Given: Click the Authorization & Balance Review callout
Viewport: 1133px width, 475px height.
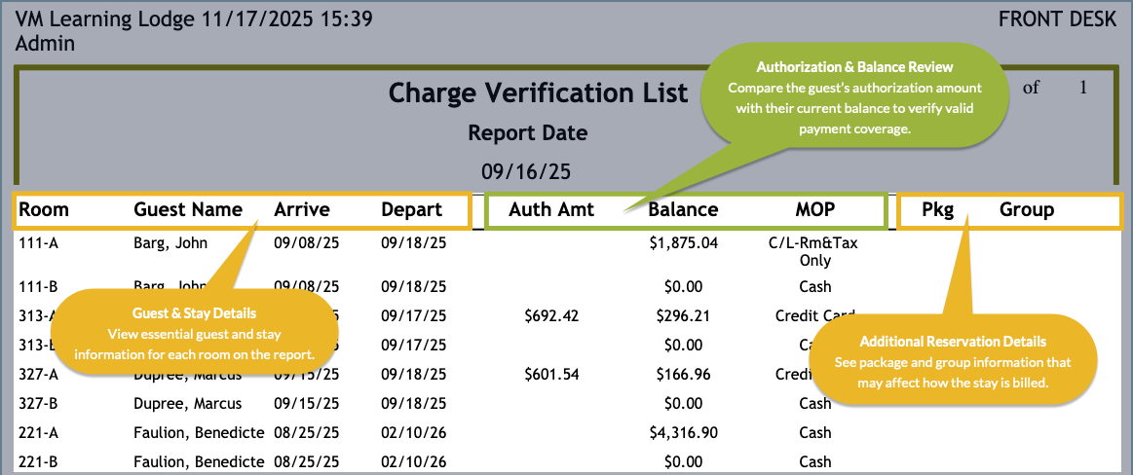Looking at the screenshot, I should tap(854, 96).
